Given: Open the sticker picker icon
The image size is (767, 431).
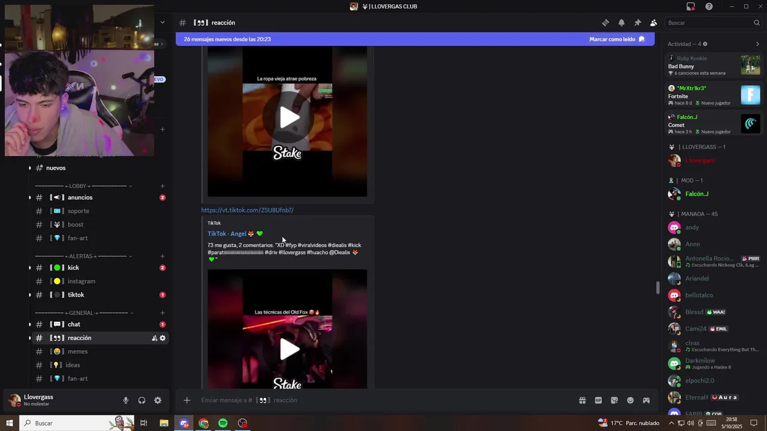Looking at the screenshot, I should [614, 400].
